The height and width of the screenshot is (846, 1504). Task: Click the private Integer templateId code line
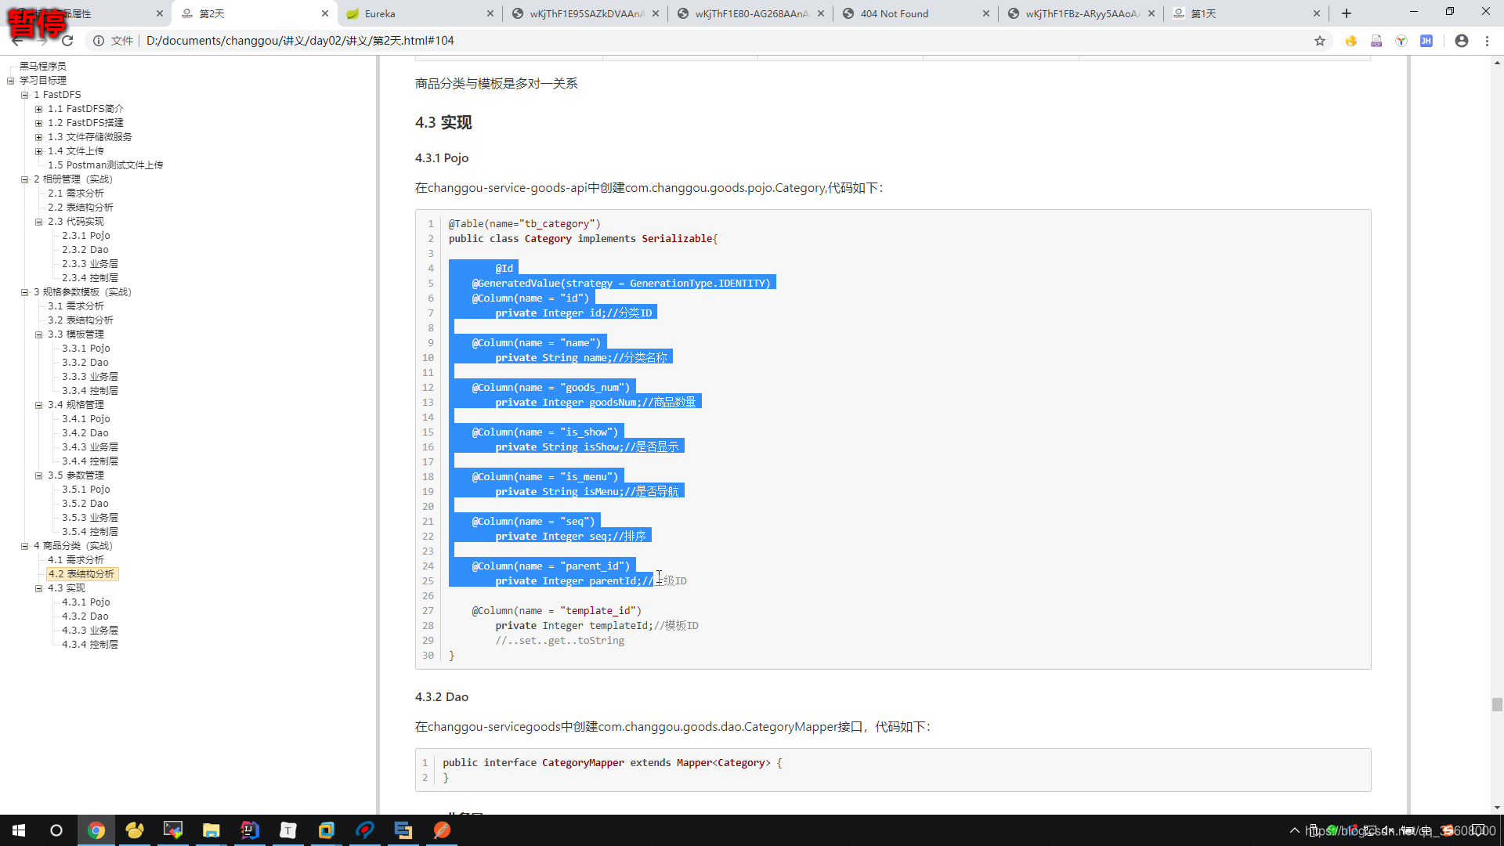[597, 626]
